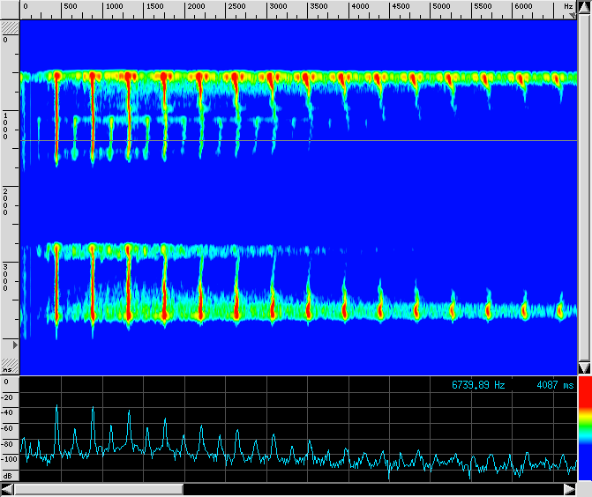The width and height of the screenshot is (592, 497).
Task: Click the left scroll arrow on horizontal scrollbar
Action: pos(7,489)
